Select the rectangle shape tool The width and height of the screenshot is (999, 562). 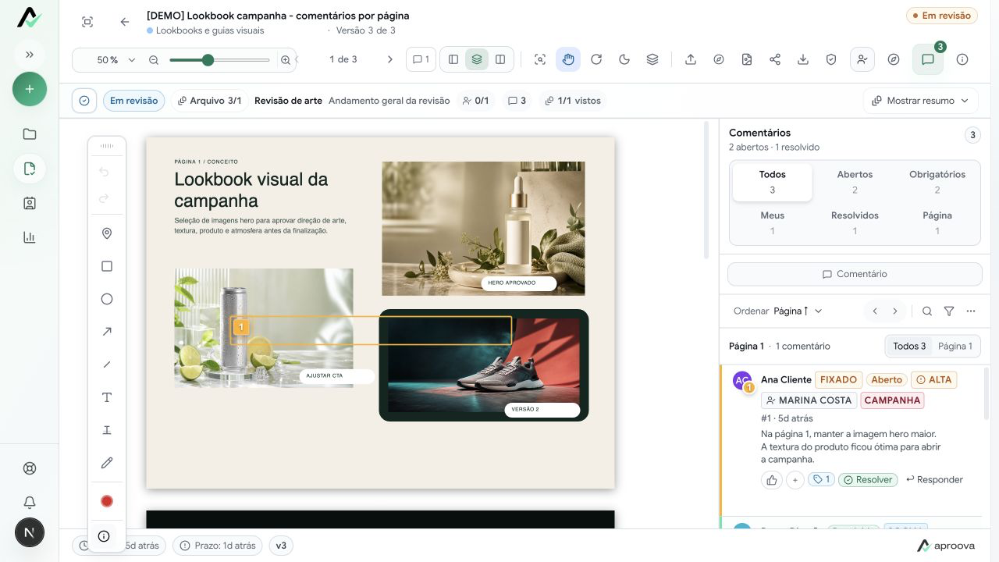point(107,266)
